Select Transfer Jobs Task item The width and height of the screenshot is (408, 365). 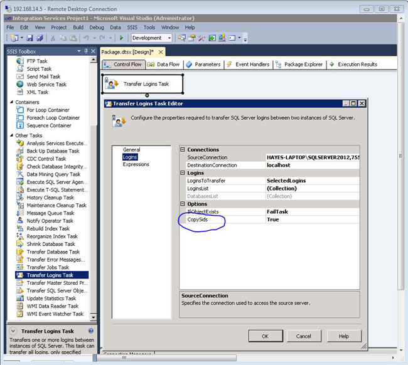tap(48, 268)
